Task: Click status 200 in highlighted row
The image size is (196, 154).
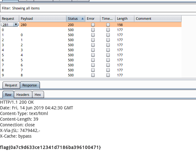Action: coord(71,25)
